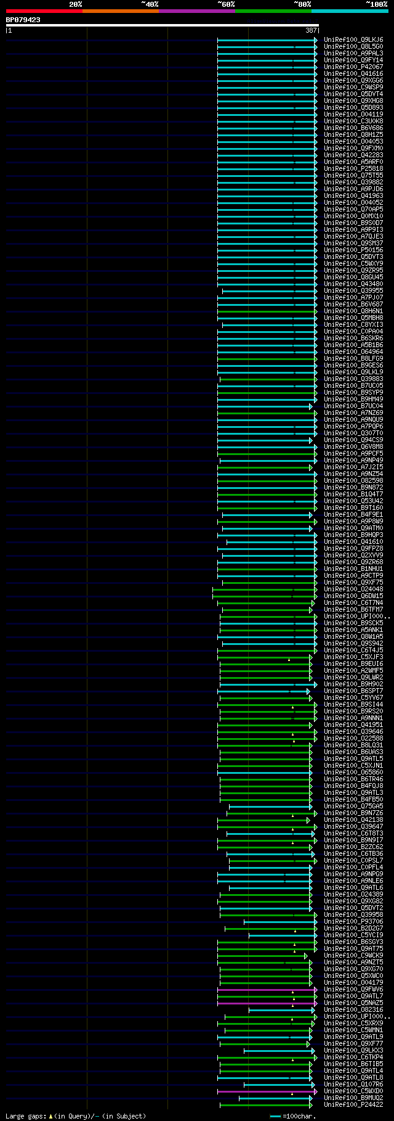The image size is (394, 1121).
Task: Open the UniRef100_P42067 hit label
Action: [x=353, y=67]
